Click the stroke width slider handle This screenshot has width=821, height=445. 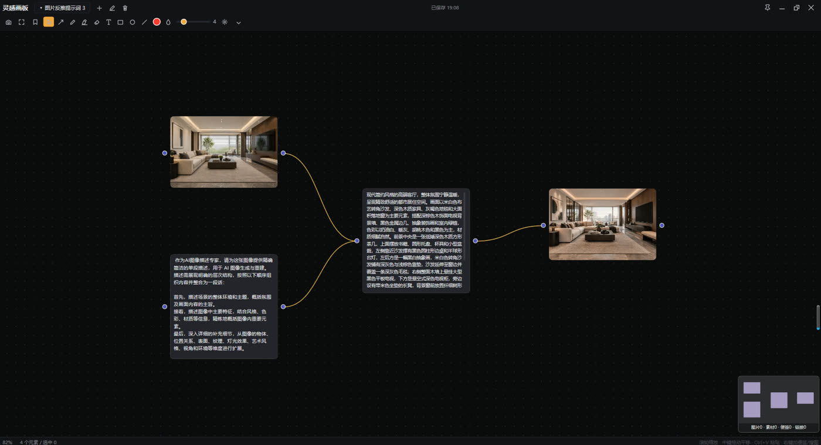184,22
